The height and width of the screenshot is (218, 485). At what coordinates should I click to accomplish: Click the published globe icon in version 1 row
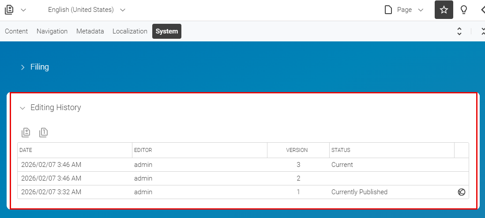tap(462, 192)
